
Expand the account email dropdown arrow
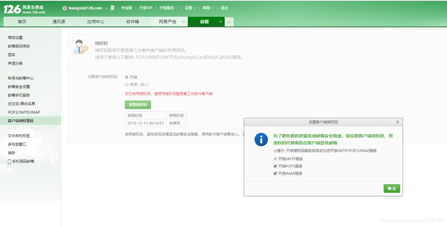(106, 8)
